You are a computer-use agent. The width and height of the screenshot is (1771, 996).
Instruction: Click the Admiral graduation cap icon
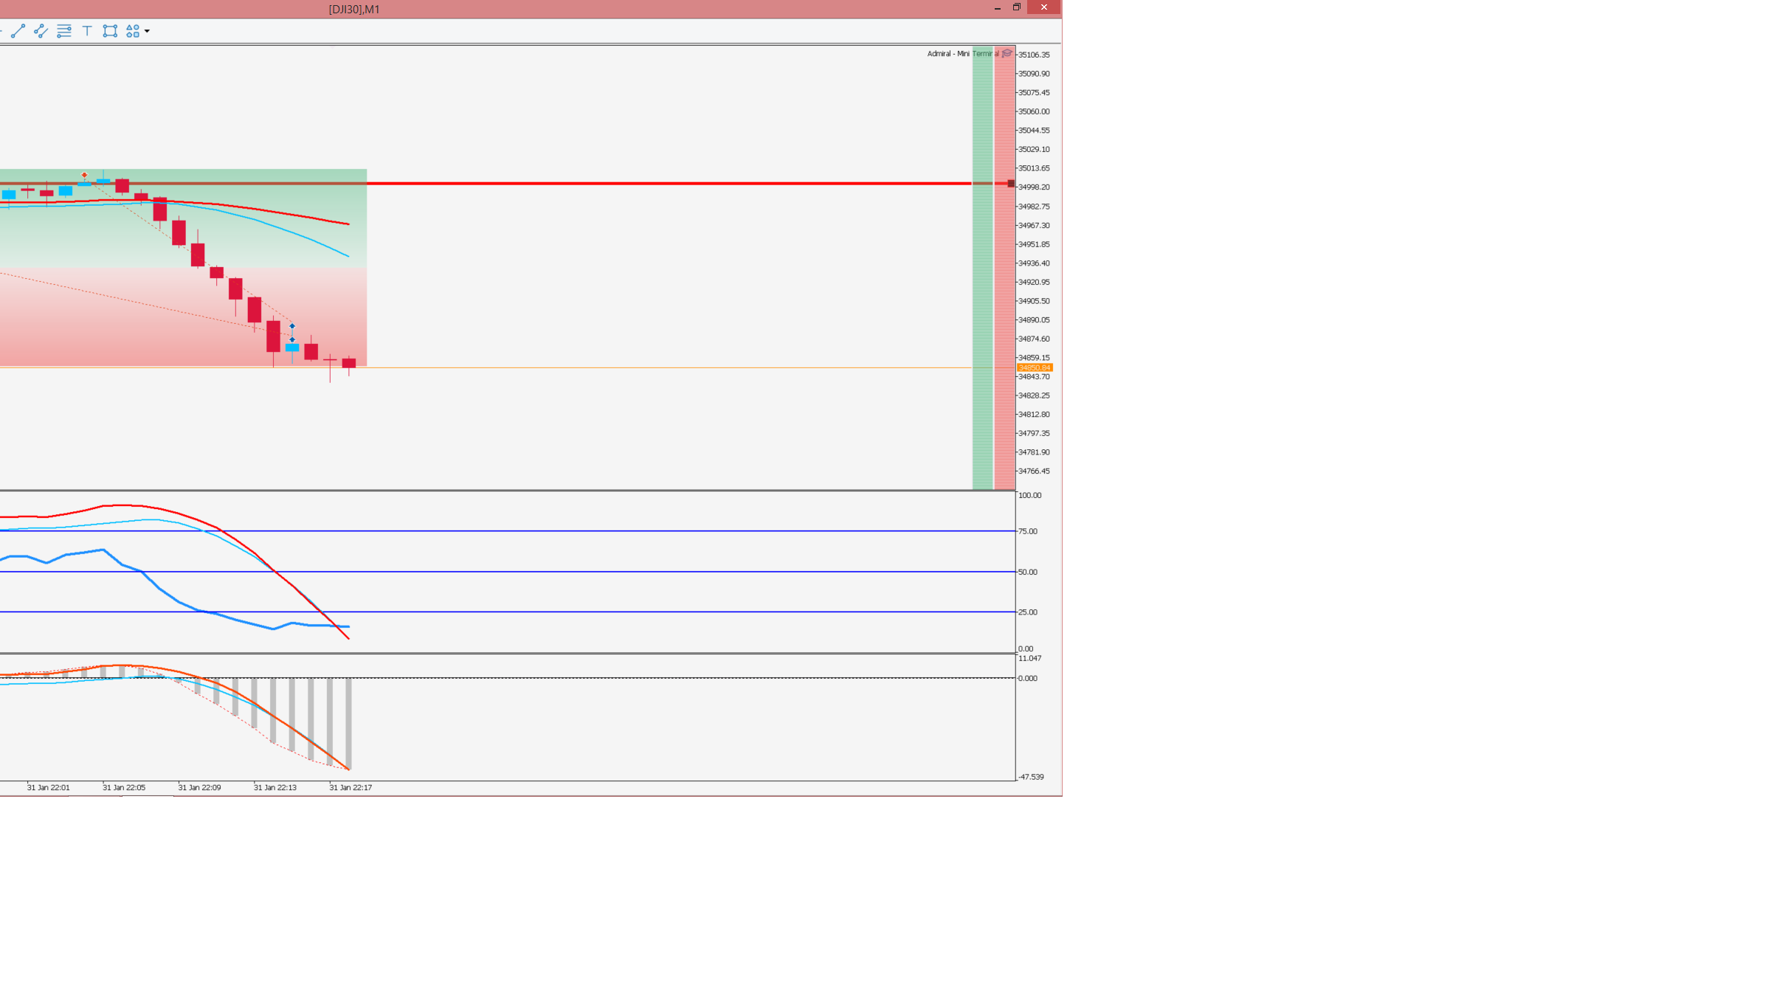tap(1007, 53)
